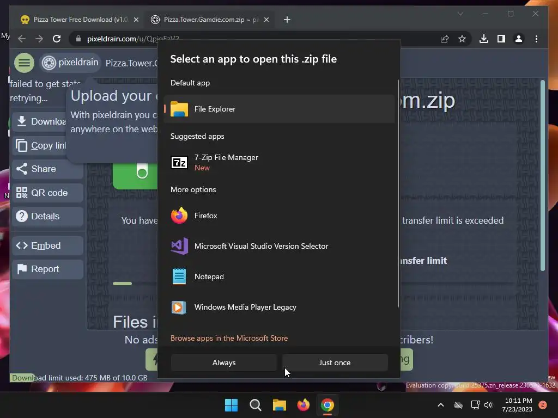Screen dimensions: 558x418
Task: Open clock and date 10:11 PM
Action: point(517,405)
